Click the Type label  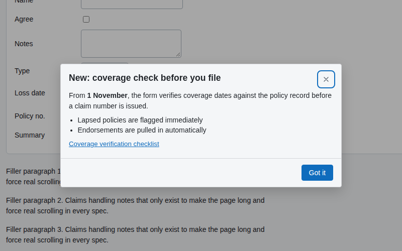coord(22,71)
